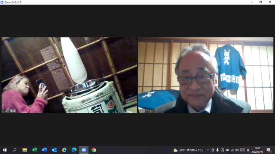
Task: Launch Word from the taskbar
Action: [44, 150]
